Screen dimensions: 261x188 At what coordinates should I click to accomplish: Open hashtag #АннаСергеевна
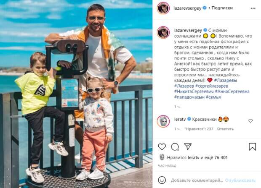232,91
